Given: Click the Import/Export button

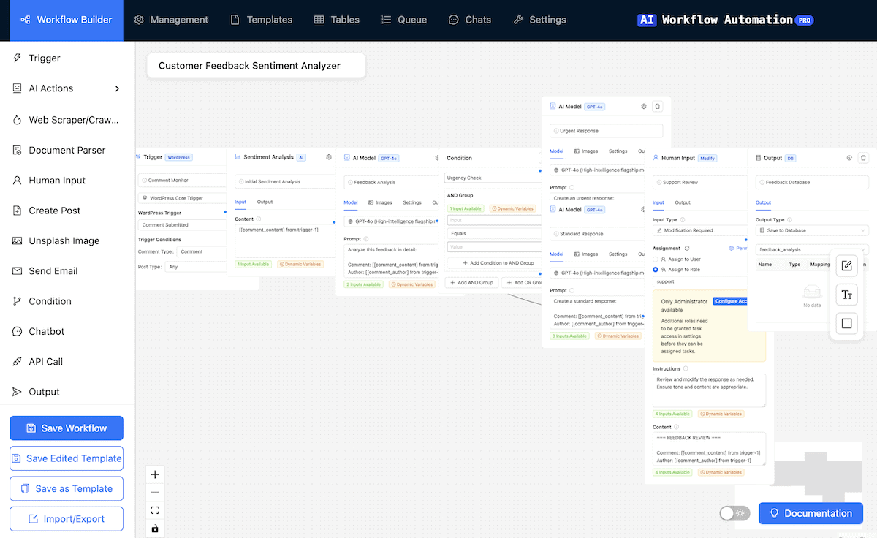Looking at the screenshot, I should click(x=67, y=519).
